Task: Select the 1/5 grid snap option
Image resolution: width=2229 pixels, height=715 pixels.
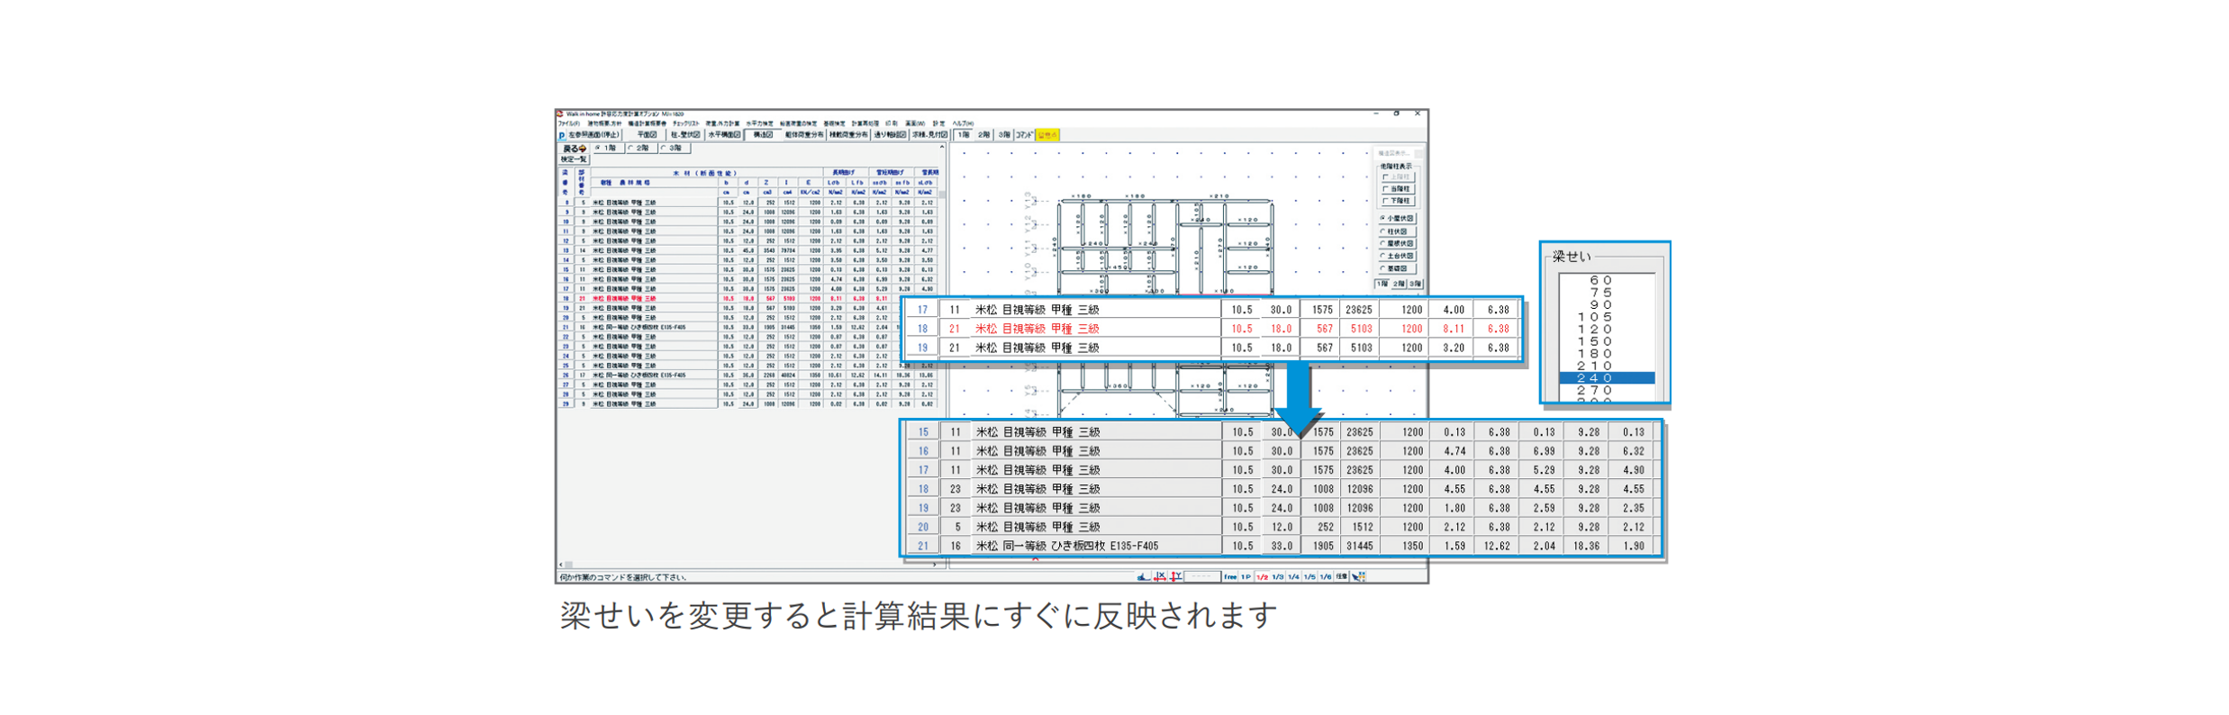Action: 1309,576
